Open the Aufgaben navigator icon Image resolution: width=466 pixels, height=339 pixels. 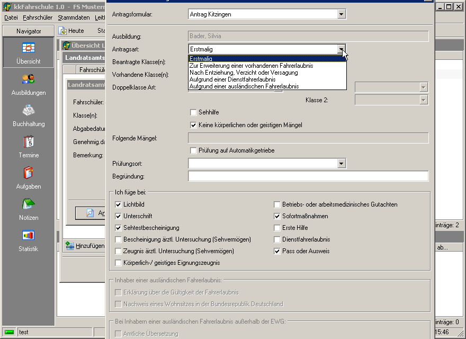click(29, 173)
